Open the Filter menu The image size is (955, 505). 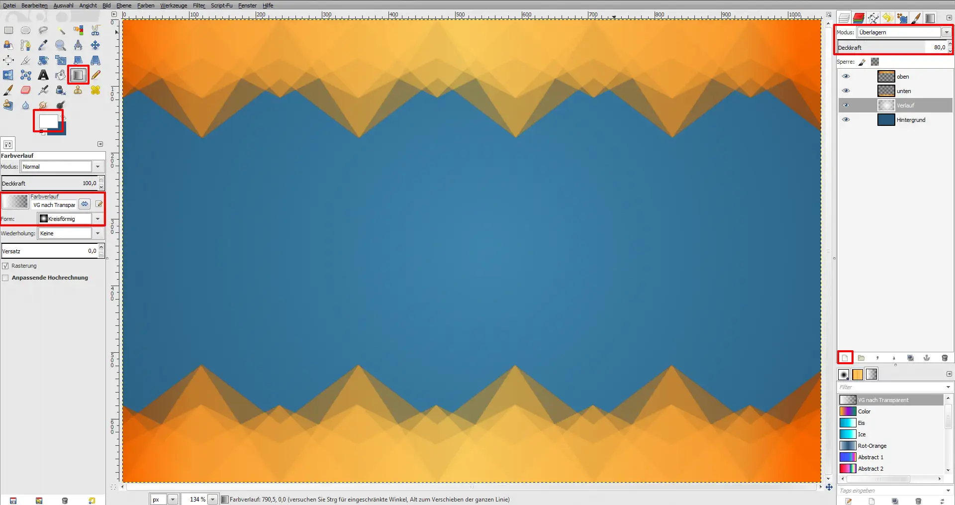coord(199,5)
